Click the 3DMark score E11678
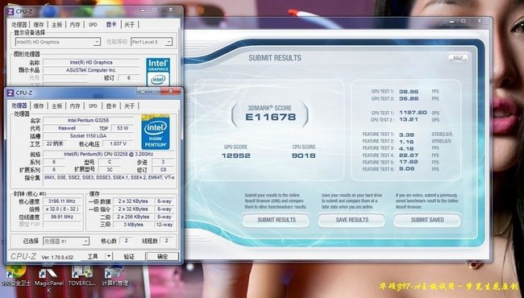This screenshot has height=298, width=524. pyautogui.click(x=271, y=117)
